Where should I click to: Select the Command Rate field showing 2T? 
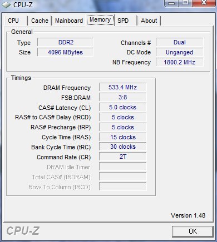pyautogui.click(x=122, y=157)
